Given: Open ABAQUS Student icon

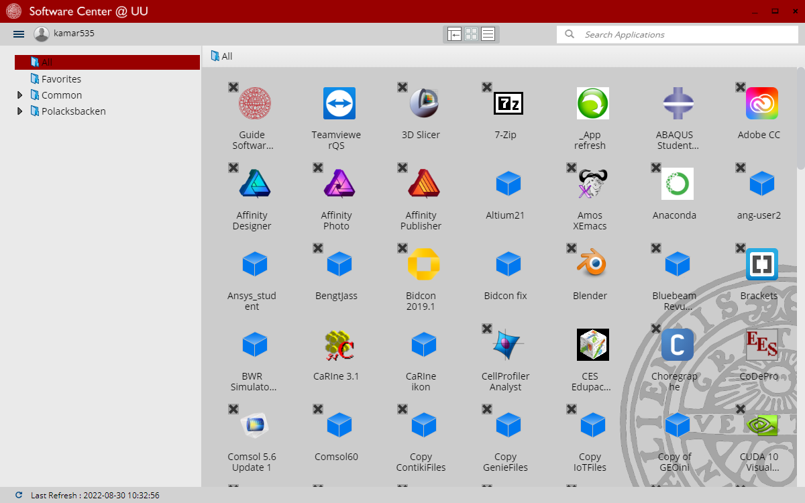Looking at the screenshot, I should coord(678,103).
